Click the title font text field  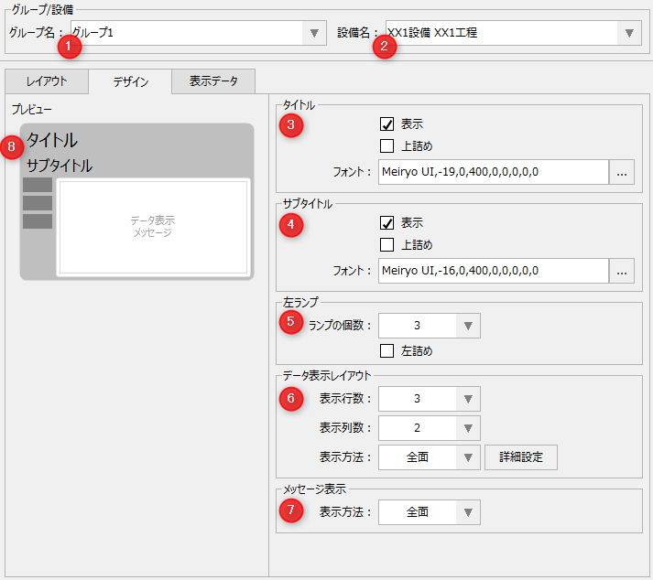click(493, 172)
